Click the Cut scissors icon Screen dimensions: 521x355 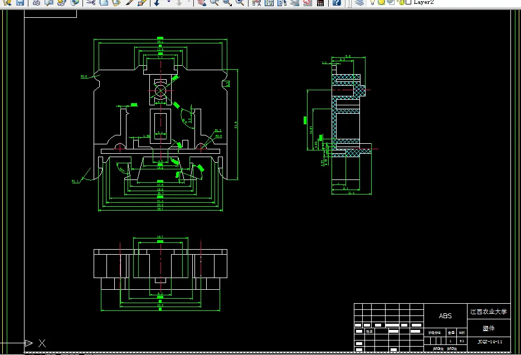point(91,2)
